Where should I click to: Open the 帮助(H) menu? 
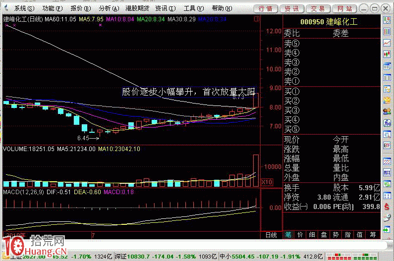[222, 8]
